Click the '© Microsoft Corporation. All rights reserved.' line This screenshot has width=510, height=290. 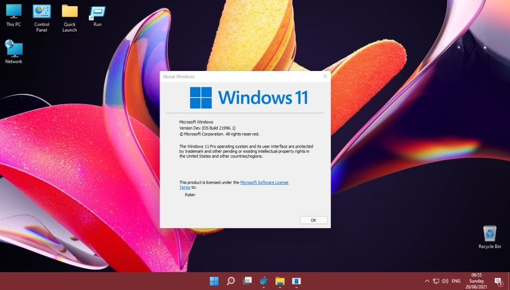point(219,134)
